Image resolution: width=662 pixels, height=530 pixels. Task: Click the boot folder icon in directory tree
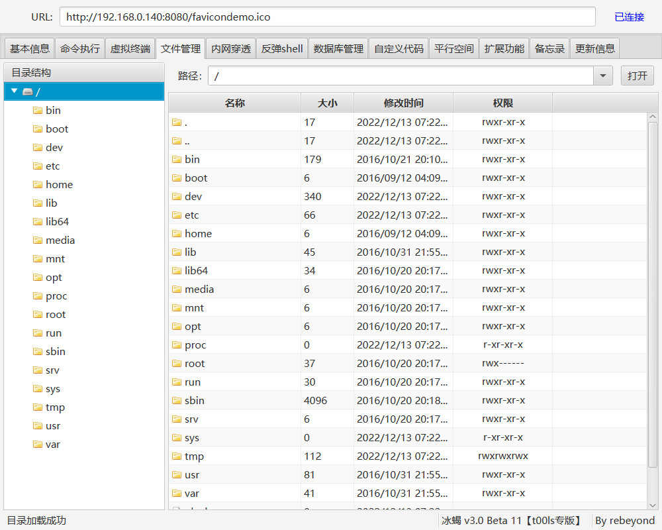(38, 129)
